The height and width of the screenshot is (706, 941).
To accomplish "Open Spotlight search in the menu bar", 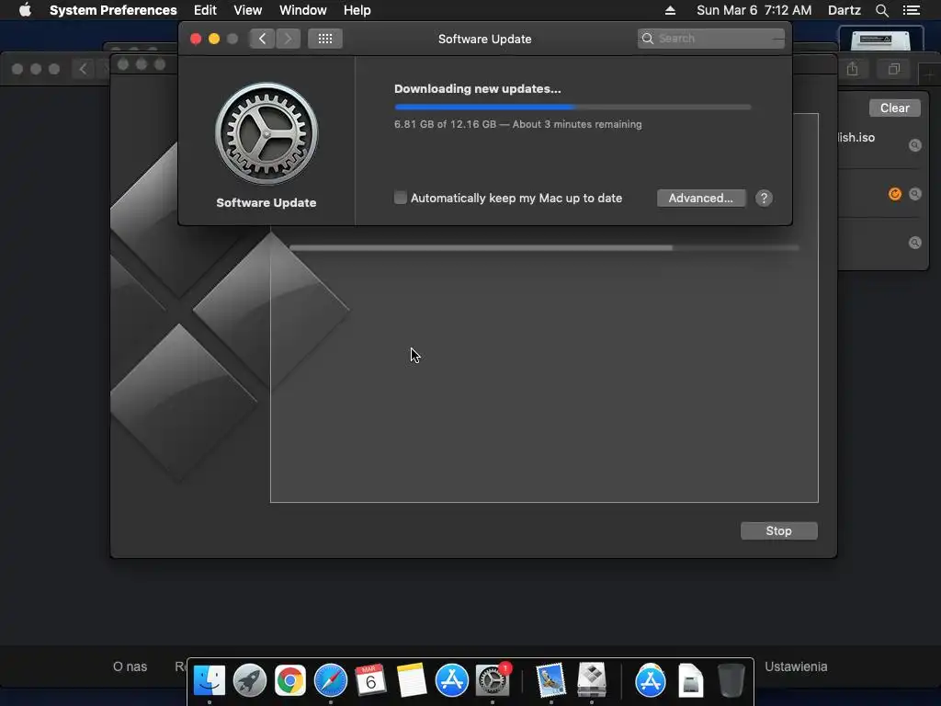I will point(881,10).
